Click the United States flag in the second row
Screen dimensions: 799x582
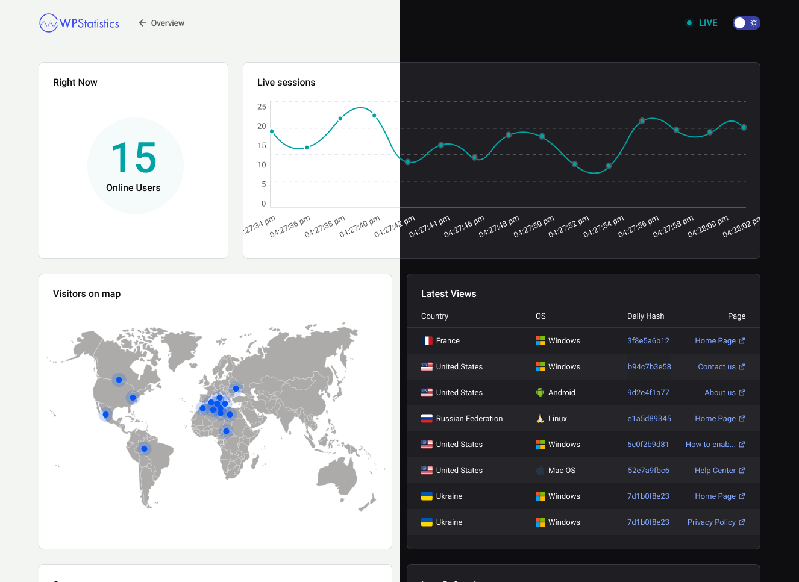tap(425, 366)
